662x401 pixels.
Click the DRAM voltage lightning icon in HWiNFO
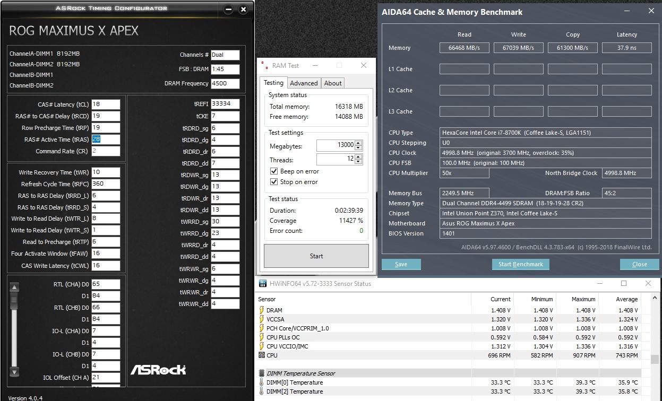click(x=261, y=310)
